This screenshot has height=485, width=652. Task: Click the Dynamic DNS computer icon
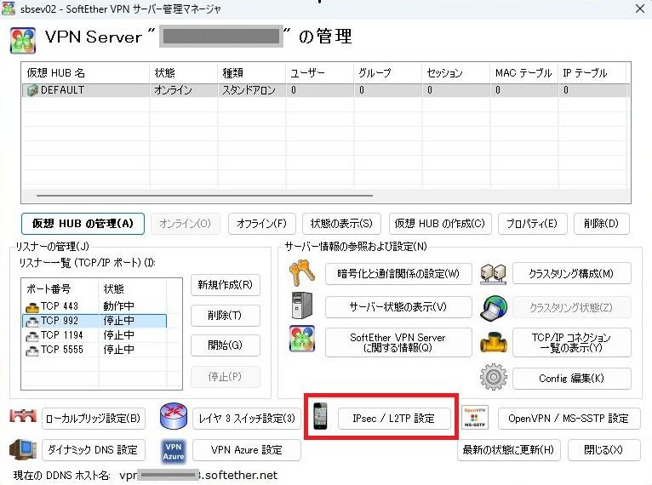pyautogui.click(x=23, y=449)
